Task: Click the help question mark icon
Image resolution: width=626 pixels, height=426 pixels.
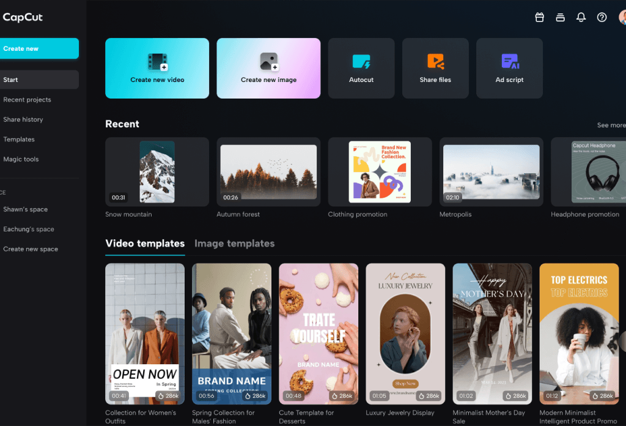Action: pos(602,18)
